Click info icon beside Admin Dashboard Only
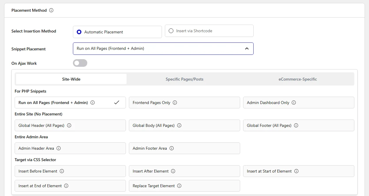This screenshot has height=196, width=369. point(294,103)
